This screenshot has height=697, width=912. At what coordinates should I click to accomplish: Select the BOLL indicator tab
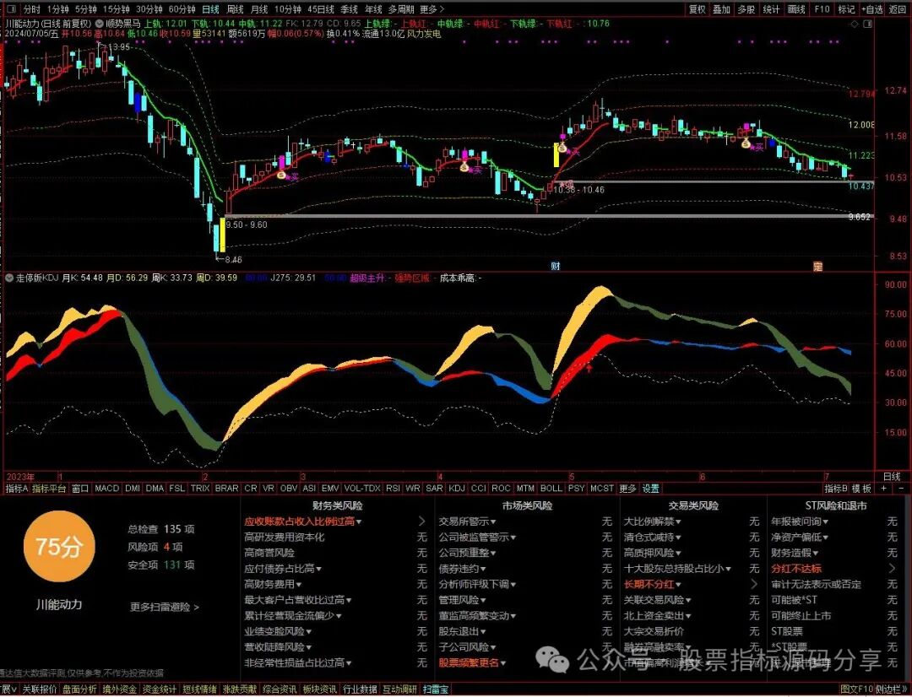[551, 489]
